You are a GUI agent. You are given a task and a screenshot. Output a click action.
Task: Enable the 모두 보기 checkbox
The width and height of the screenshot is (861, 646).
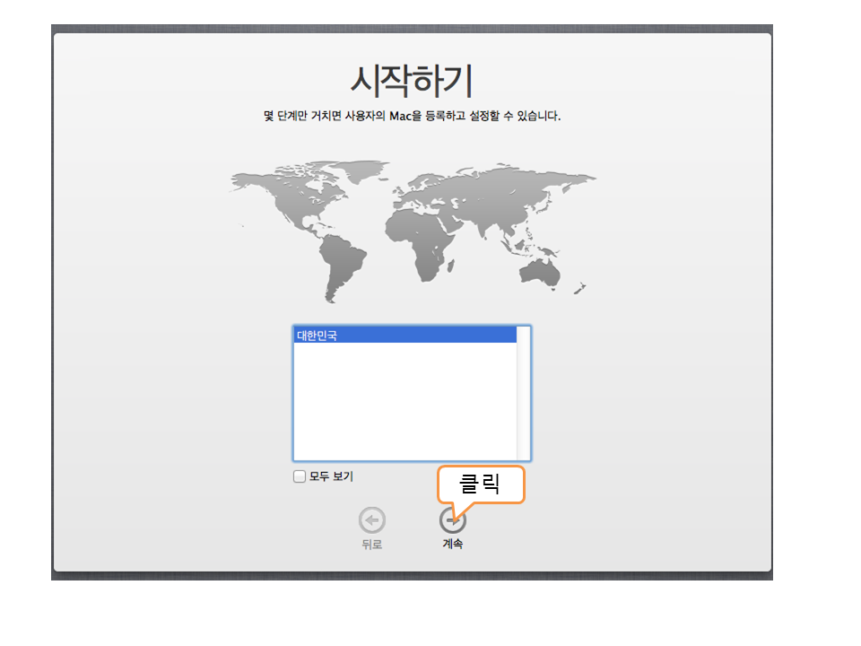tap(300, 476)
